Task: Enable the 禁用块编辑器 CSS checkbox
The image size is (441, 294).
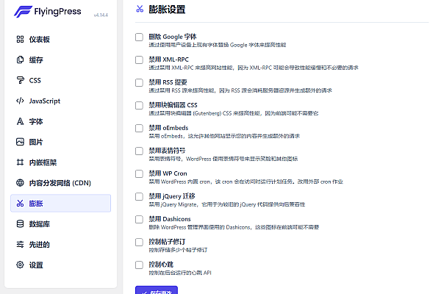Action: tap(139, 105)
